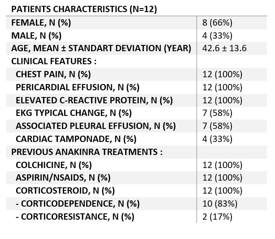Select the Male, N (%) row label

click(36, 35)
